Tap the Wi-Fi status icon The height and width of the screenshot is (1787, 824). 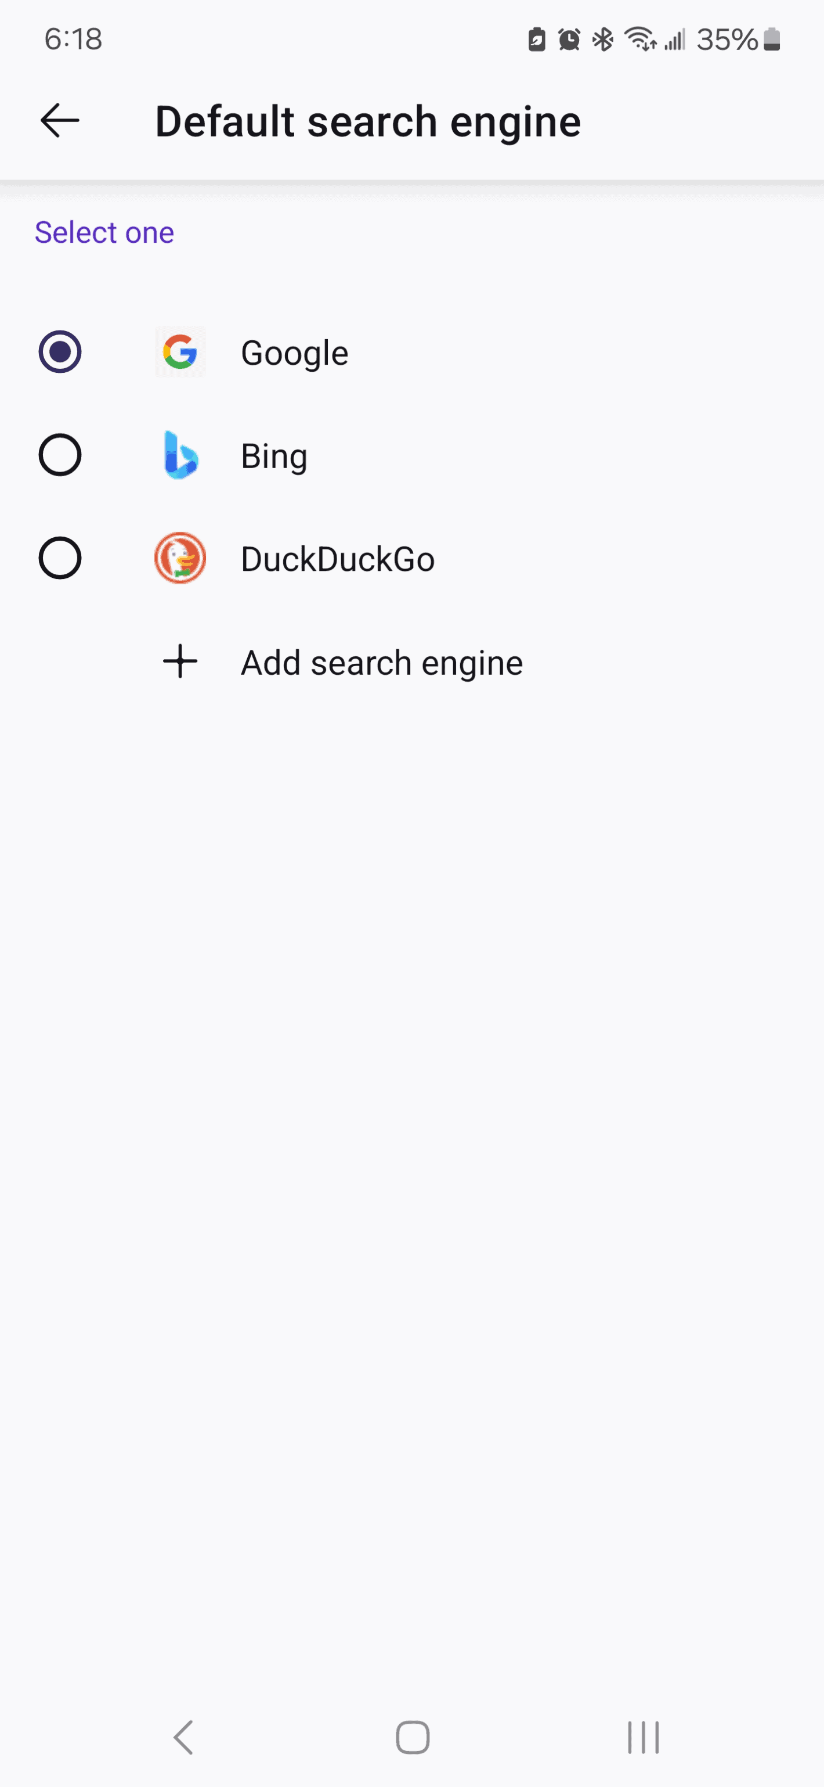point(639,39)
